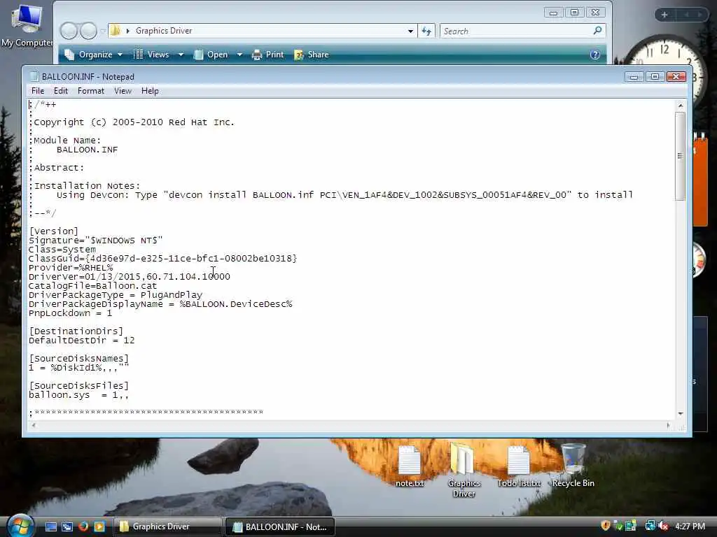This screenshot has height=537, width=717.
Task: Click the 4:27 PM taskbar clock
Action: point(690,526)
